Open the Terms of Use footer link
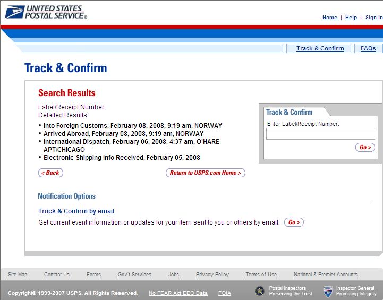Viewport: 383px width, 300px height. [x=261, y=275]
